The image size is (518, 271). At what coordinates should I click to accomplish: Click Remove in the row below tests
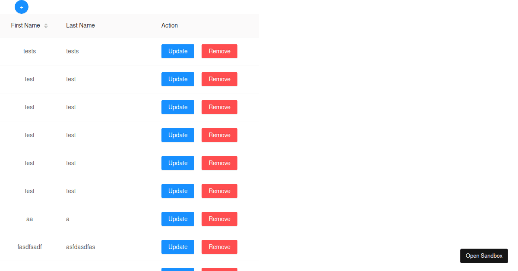click(219, 79)
